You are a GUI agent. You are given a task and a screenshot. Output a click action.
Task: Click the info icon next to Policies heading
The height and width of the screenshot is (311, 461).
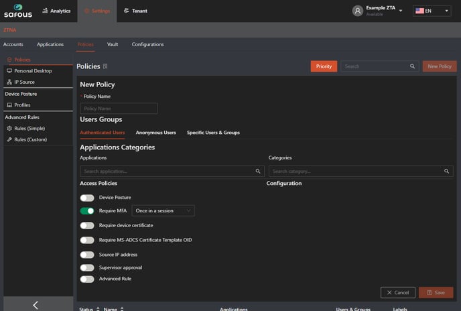point(105,66)
